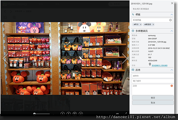Remove the #萬聖節 tag

[x=153, y=24]
